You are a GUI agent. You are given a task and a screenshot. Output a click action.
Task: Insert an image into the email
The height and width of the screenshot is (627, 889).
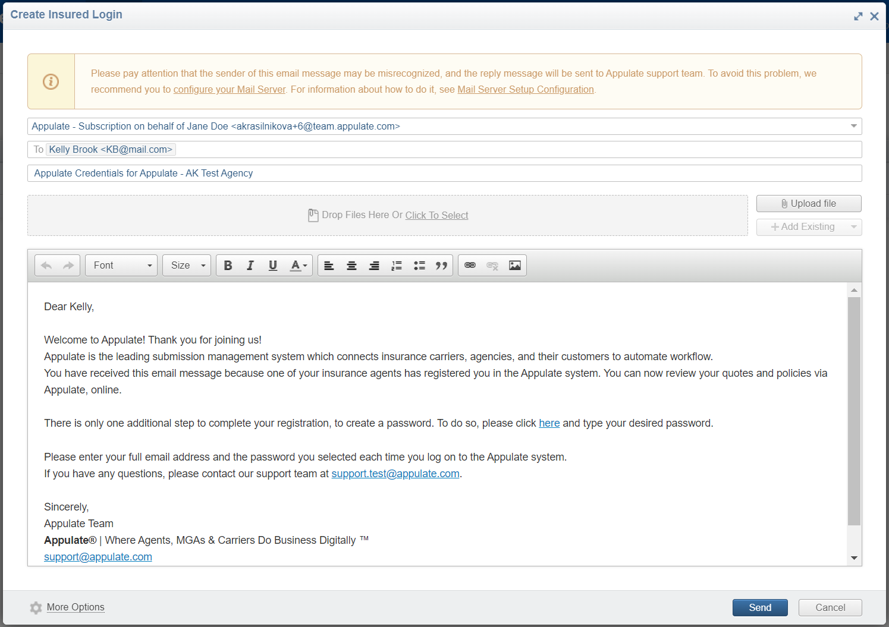point(515,266)
